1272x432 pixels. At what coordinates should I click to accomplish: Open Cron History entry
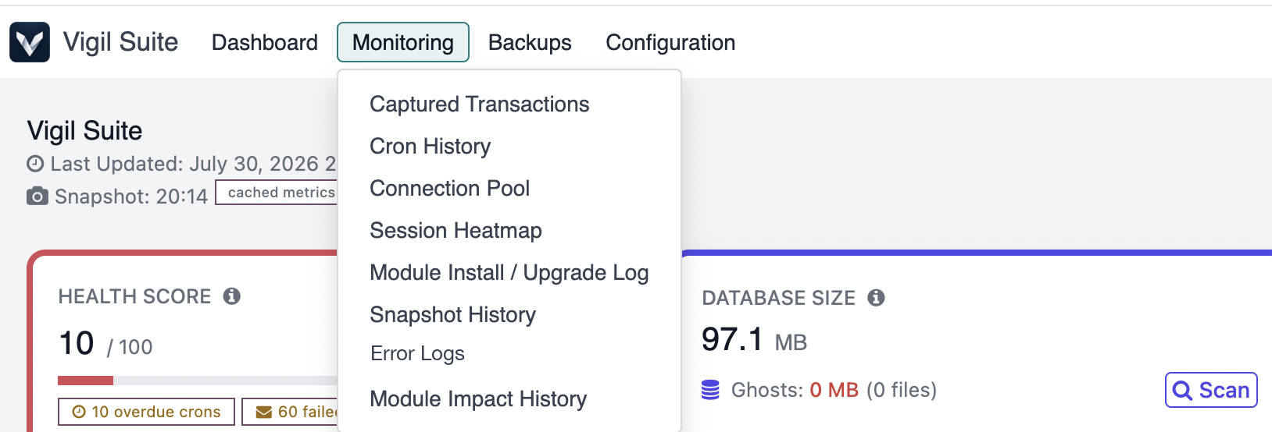[x=431, y=147]
